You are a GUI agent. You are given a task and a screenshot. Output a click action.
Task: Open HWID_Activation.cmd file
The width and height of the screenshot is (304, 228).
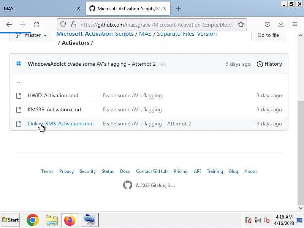(53, 96)
